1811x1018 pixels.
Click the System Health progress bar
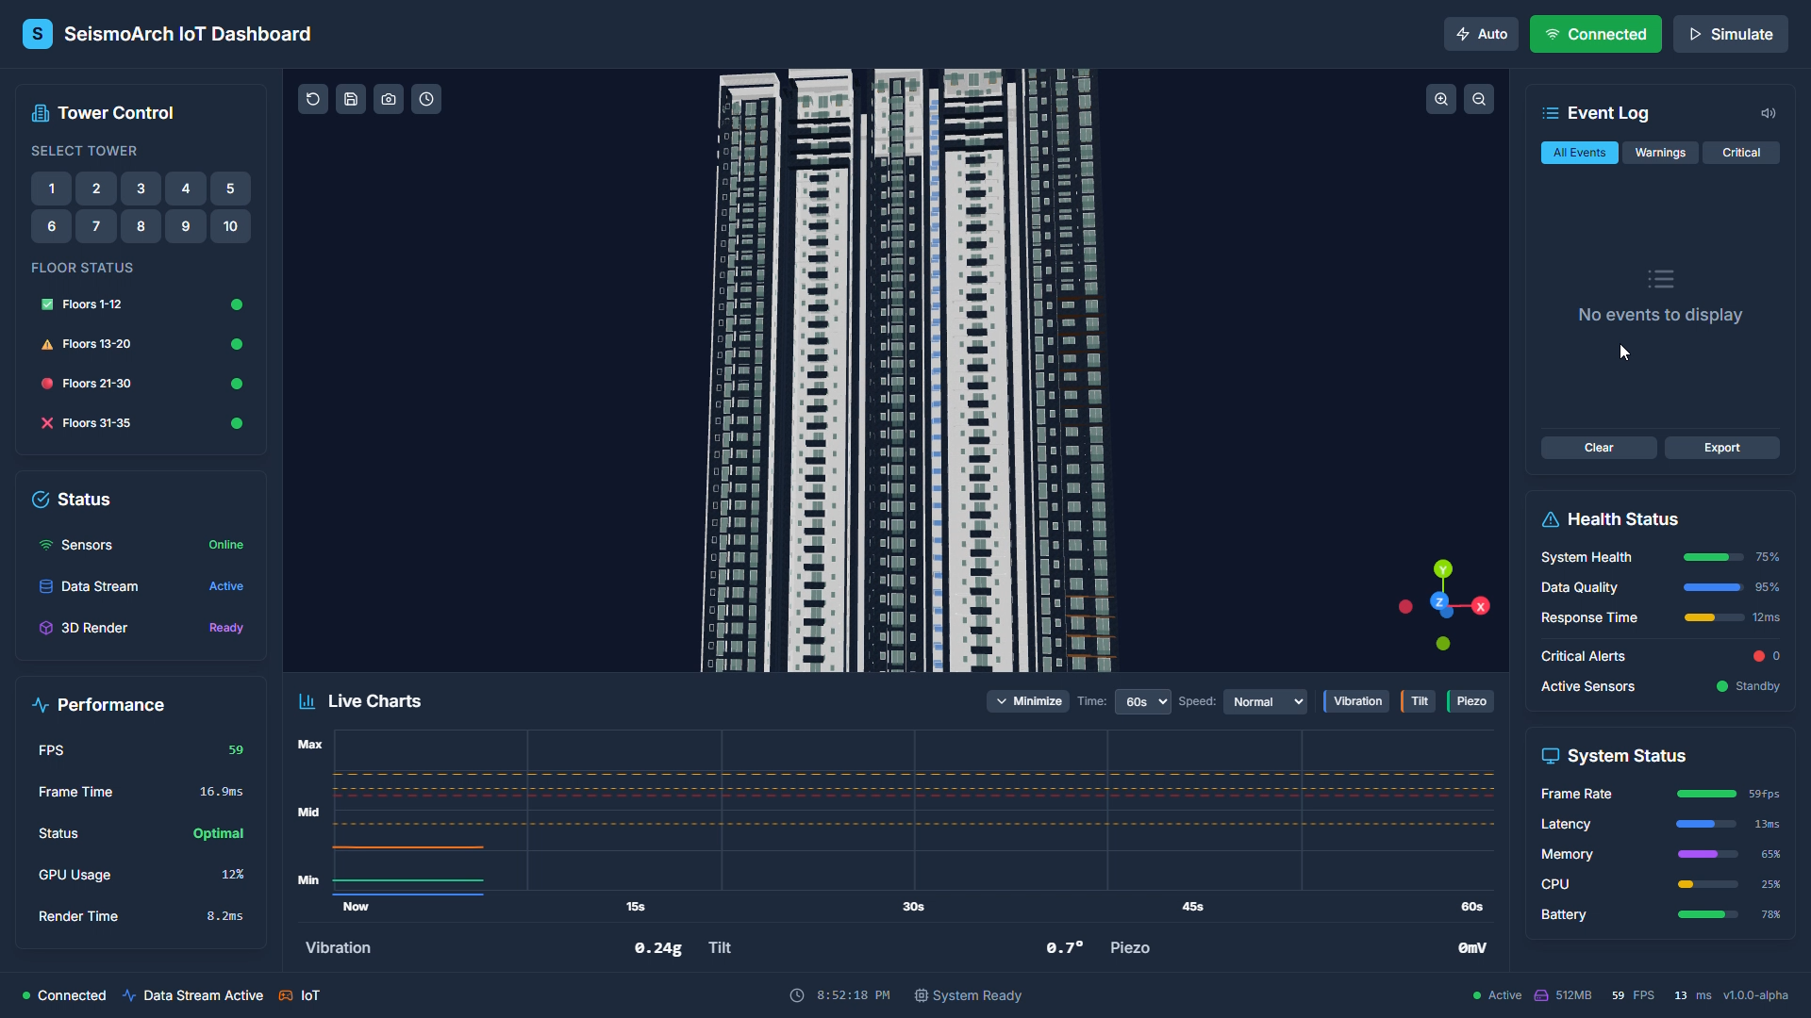click(1713, 557)
